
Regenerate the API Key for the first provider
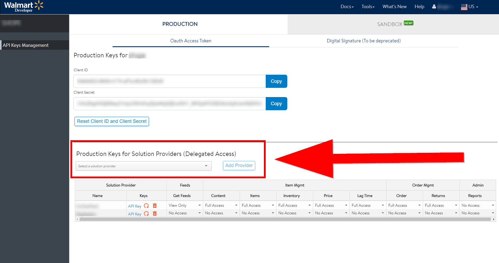tap(147, 206)
